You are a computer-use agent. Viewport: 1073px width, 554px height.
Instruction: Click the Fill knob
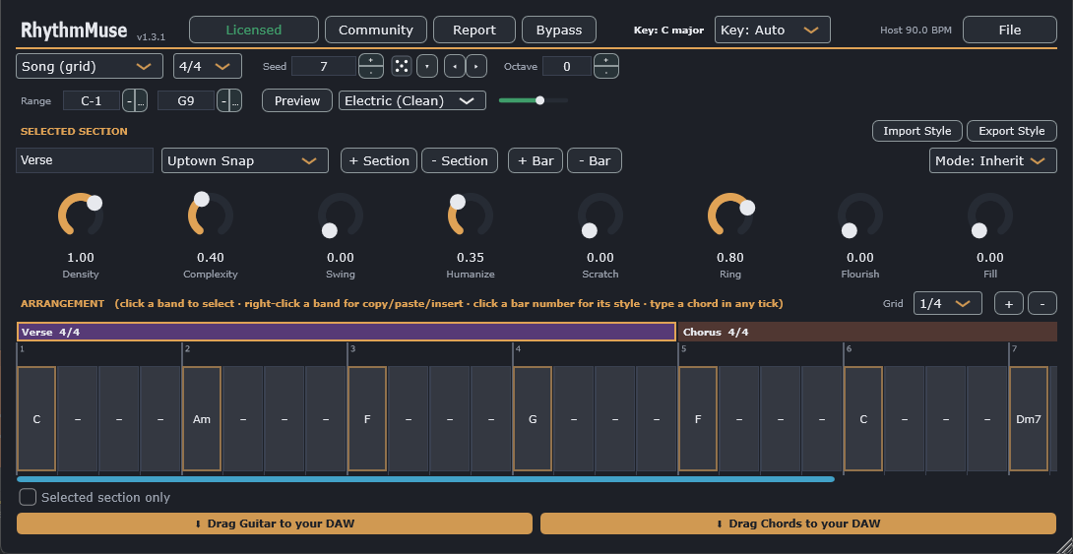[x=990, y=215]
